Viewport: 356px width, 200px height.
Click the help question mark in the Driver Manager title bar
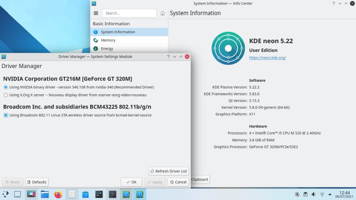coord(168,57)
